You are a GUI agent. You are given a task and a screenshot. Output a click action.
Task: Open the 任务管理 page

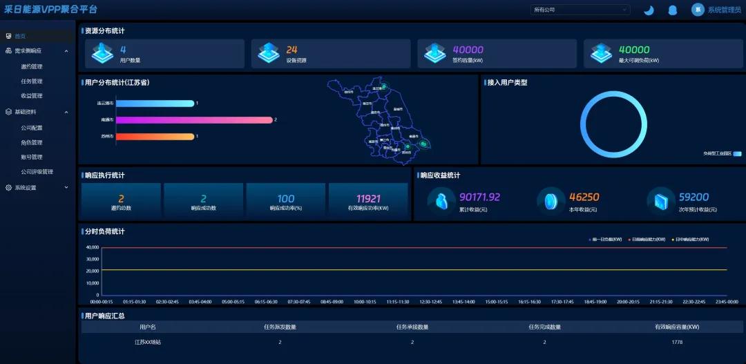(32, 82)
